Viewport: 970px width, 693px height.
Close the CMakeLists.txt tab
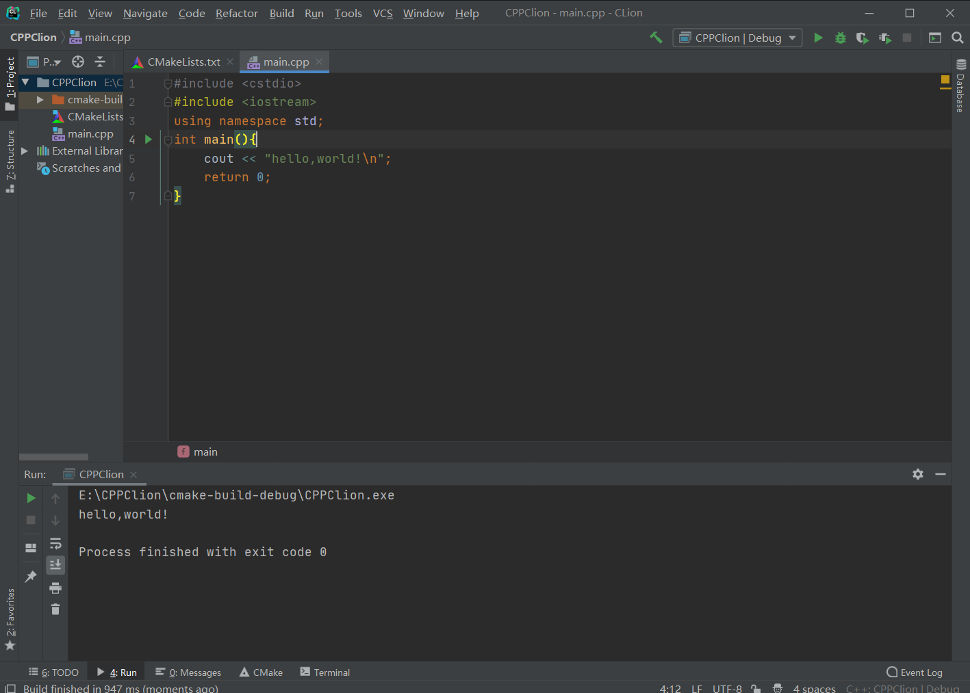(230, 62)
